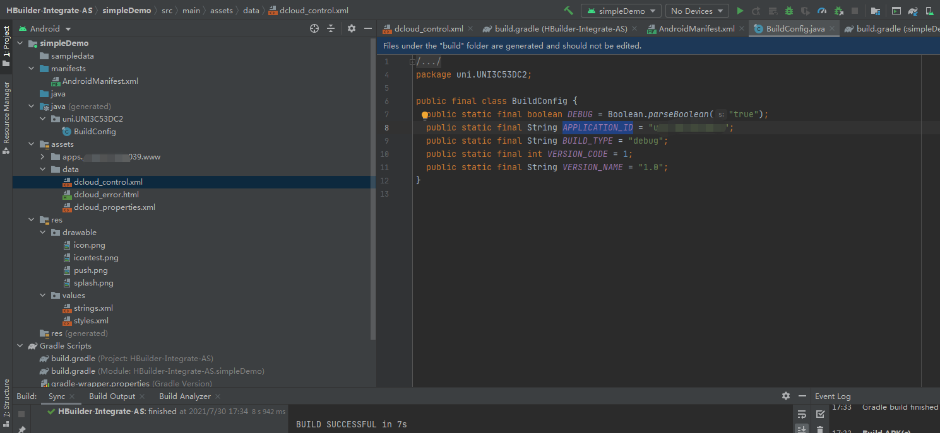Switch to the AndroidManifest.xml editor tab
Image resolution: width=940 pixels, height=433 pixels.
point(696,29)
